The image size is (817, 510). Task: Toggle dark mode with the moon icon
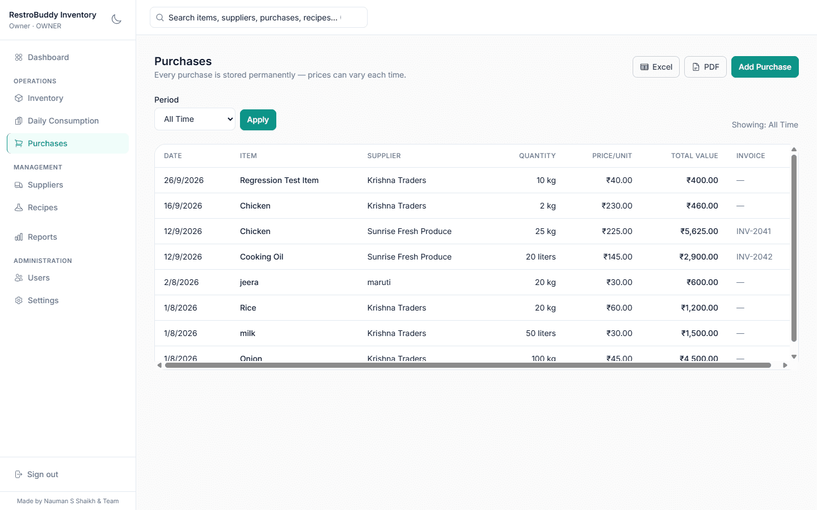(x=116, y=19)
